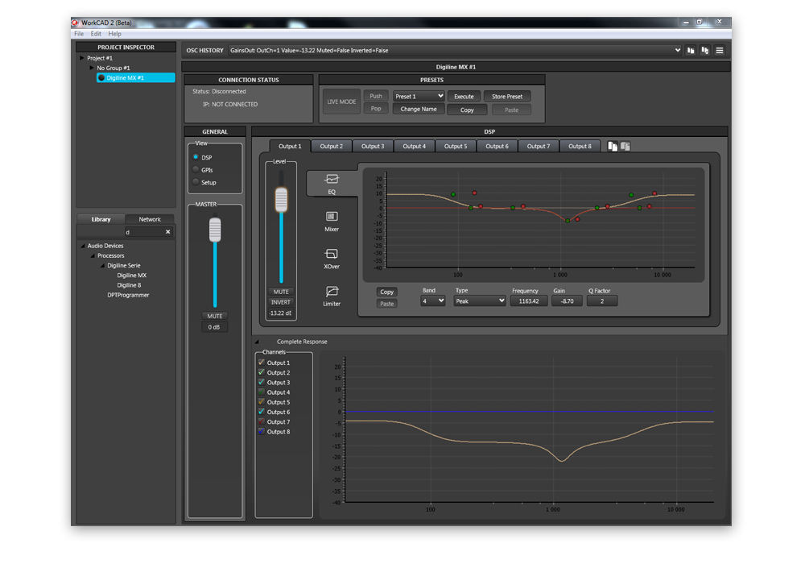This screenshot has width=805, height=564.
Task: Open the EQ section icon
Action: click(332, 180)
